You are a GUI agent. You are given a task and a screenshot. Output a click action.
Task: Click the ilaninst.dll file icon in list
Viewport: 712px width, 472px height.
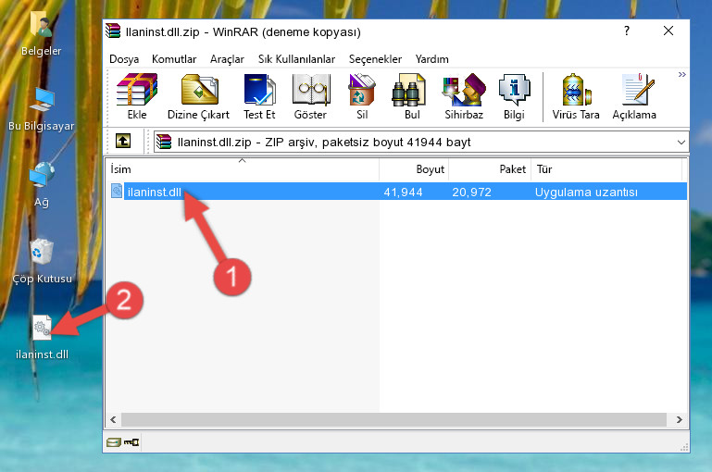point(117,191)
